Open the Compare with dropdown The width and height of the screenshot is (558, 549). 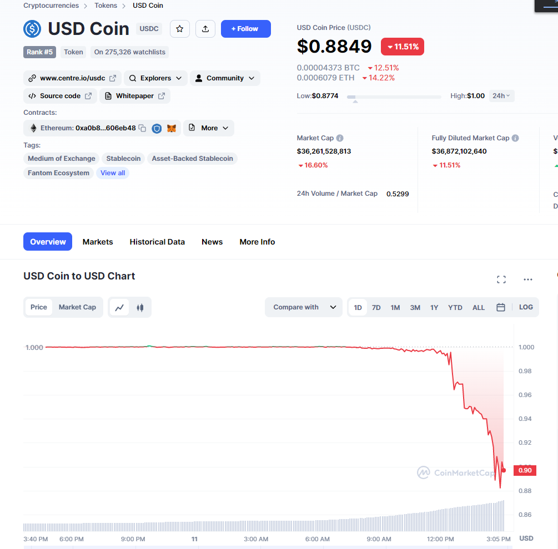coord(304,307)
